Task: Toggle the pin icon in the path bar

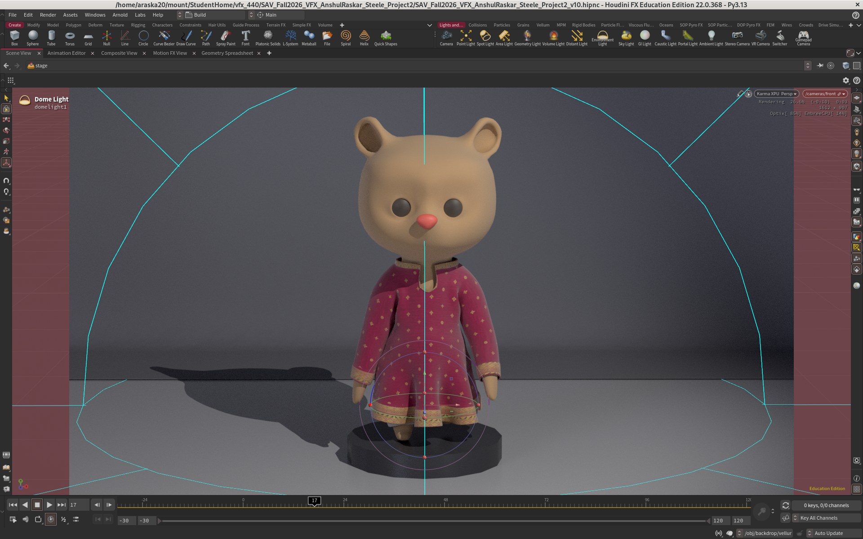Action: [x=820, y=66]
